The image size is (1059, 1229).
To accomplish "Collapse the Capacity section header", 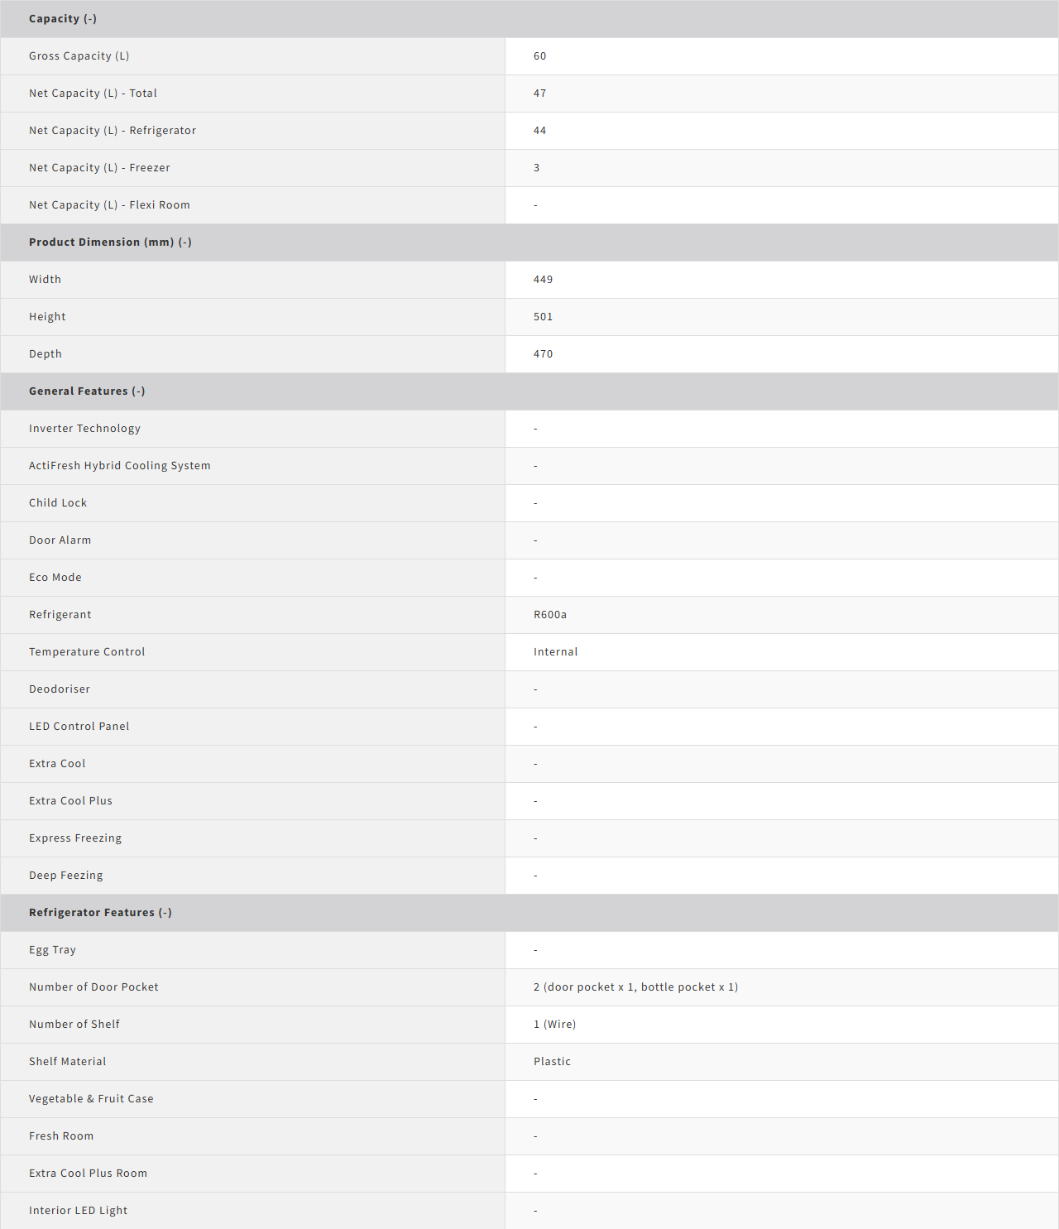I will click(63, 19).
